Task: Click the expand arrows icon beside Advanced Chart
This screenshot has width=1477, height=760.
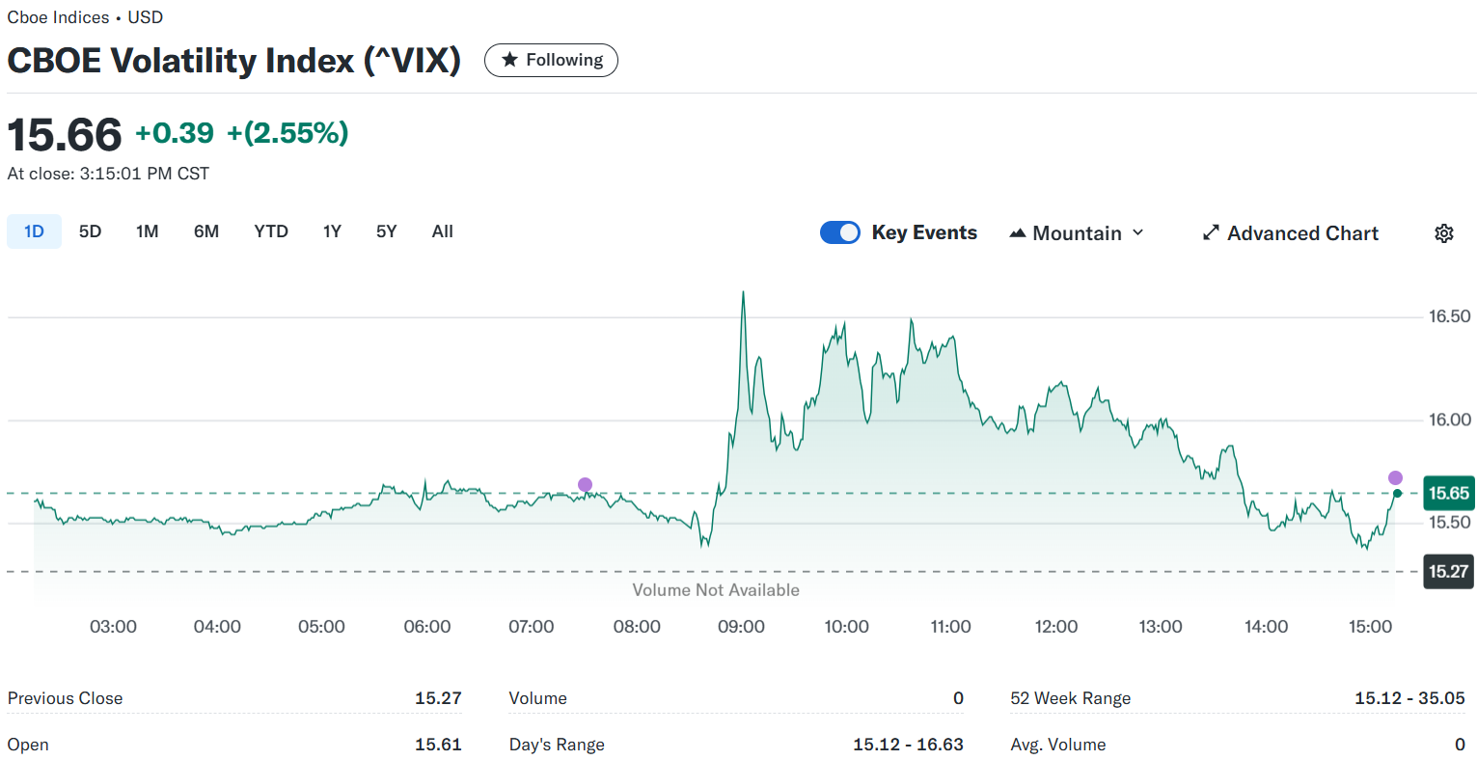Action: coord(1211,233)
